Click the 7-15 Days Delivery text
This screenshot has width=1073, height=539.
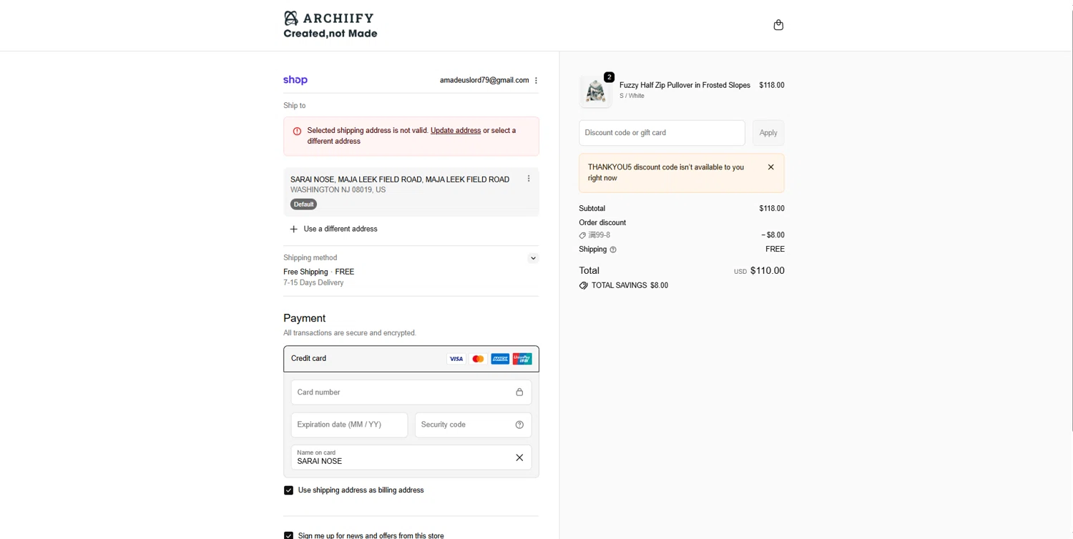click(313, 283)
